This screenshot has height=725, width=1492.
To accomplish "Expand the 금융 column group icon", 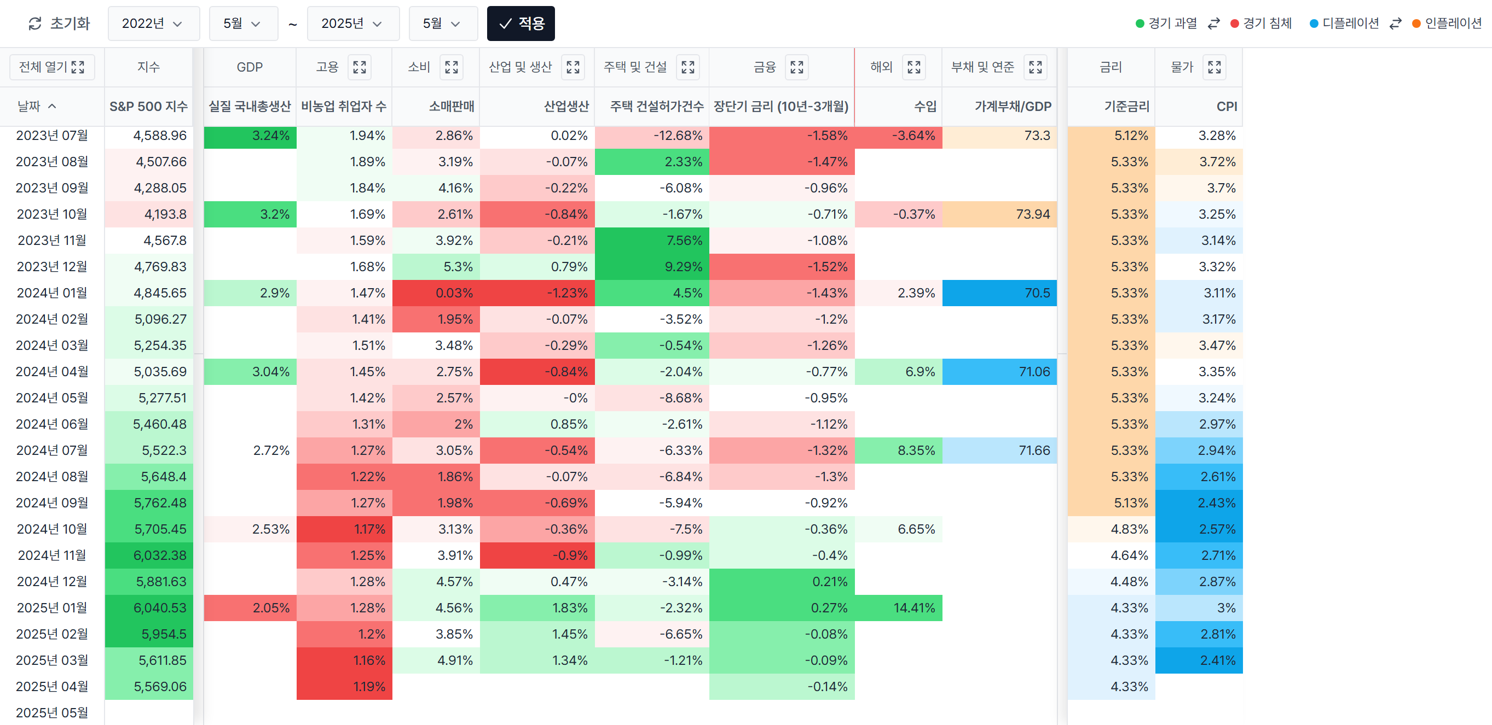I will click(x=796, y=67).
